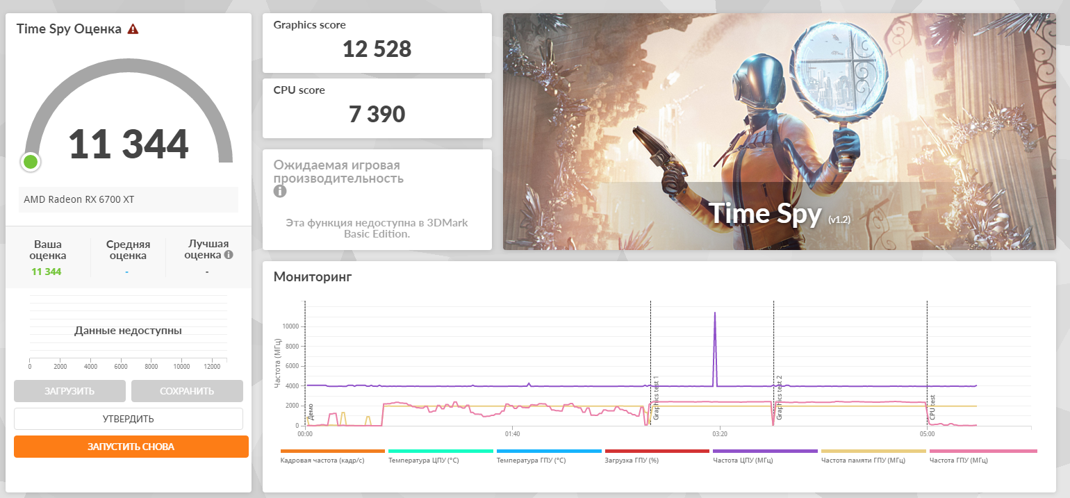Click the info icon under Ожидаемая игровая производительность
The height and width of the screenshot is (498, 1070).
280,191
